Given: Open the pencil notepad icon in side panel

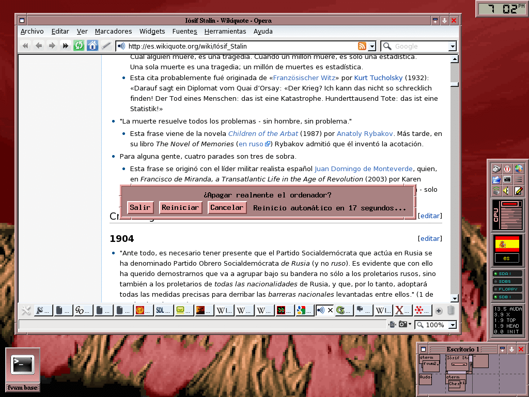Looking at the screenshot, I should click(519, 191).
